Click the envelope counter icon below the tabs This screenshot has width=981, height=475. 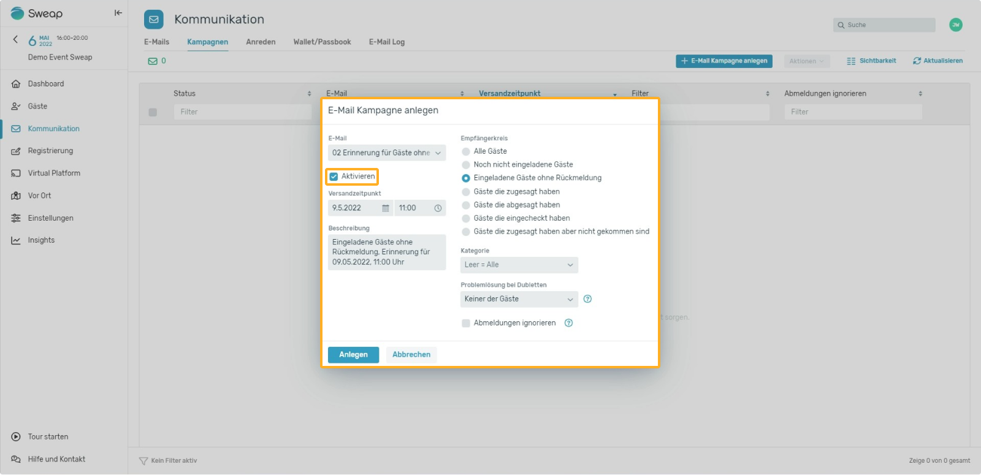click(153, 61)
